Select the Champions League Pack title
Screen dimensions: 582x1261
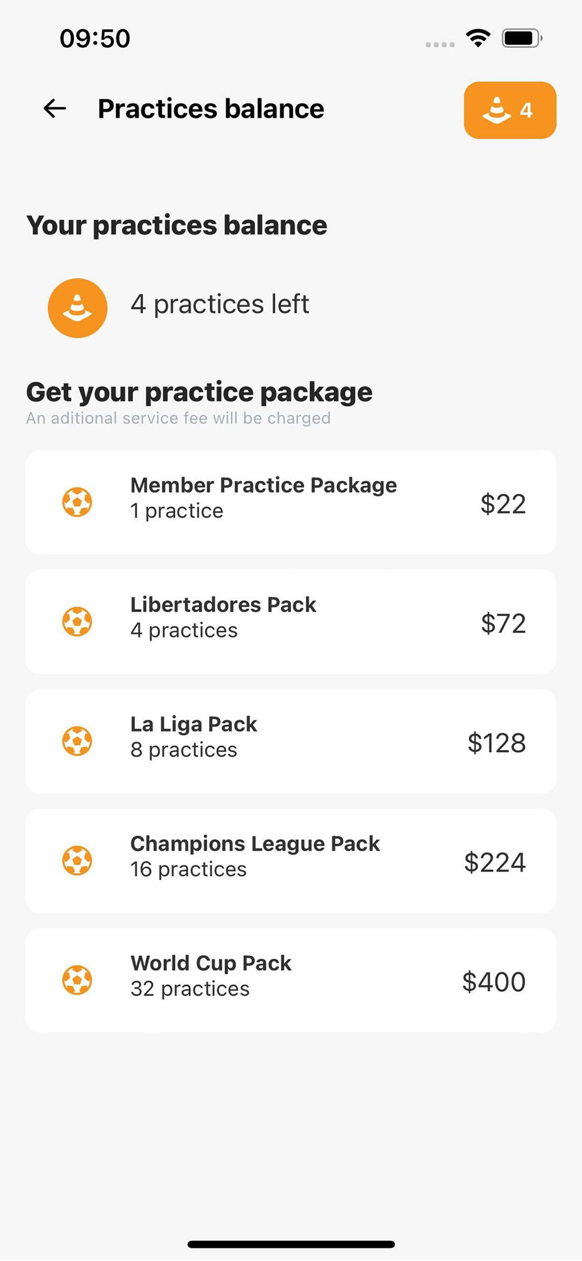coord(255,844)
